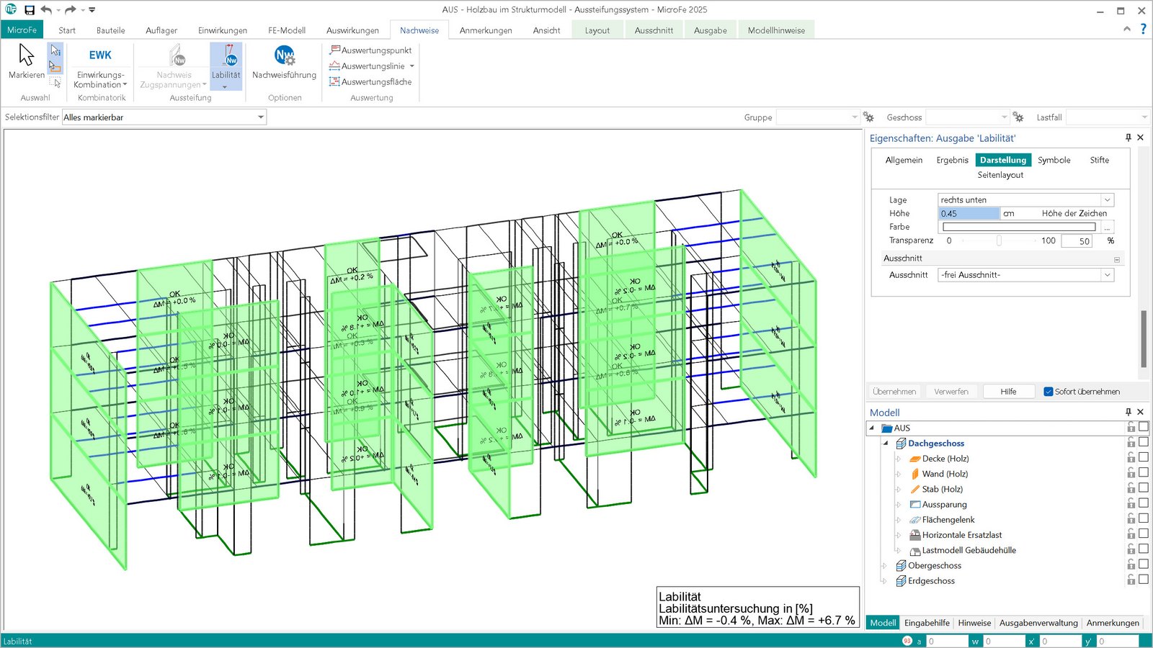This screenshot has width=1153, height=648.
Task: Click the Hilfe button
Action: pyautogui.click(x=1008, y=392)
